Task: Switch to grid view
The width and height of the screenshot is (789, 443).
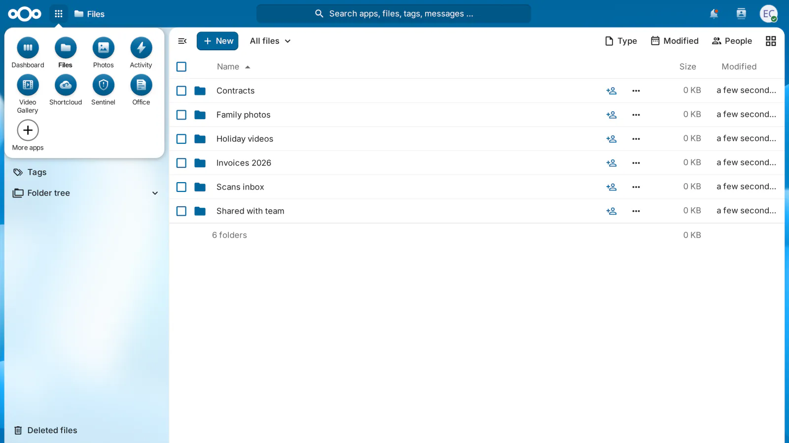Action: 771,41
